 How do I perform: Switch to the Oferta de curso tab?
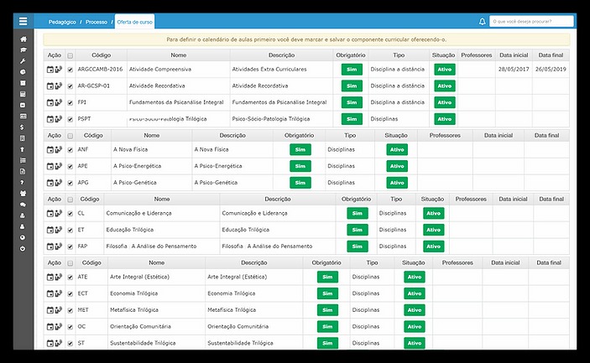click(x=134, y=21)
